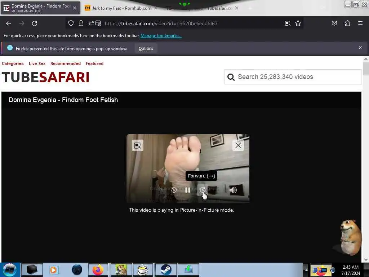Close the Domina Evgenia tab
The height and width of the screenshot is (277, 369).
[x=75, y=8]
